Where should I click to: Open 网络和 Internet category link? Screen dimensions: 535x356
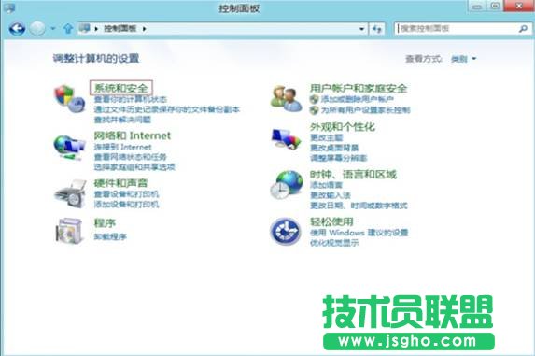tap(132, 135)
